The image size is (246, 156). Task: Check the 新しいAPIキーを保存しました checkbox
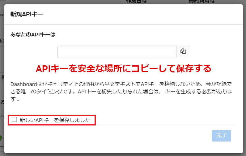tap(14, 120)
